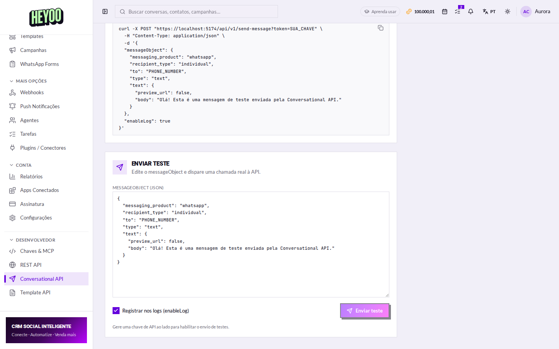
Task: Click the Apps Conectados grid icon
Action: point(12,190)
